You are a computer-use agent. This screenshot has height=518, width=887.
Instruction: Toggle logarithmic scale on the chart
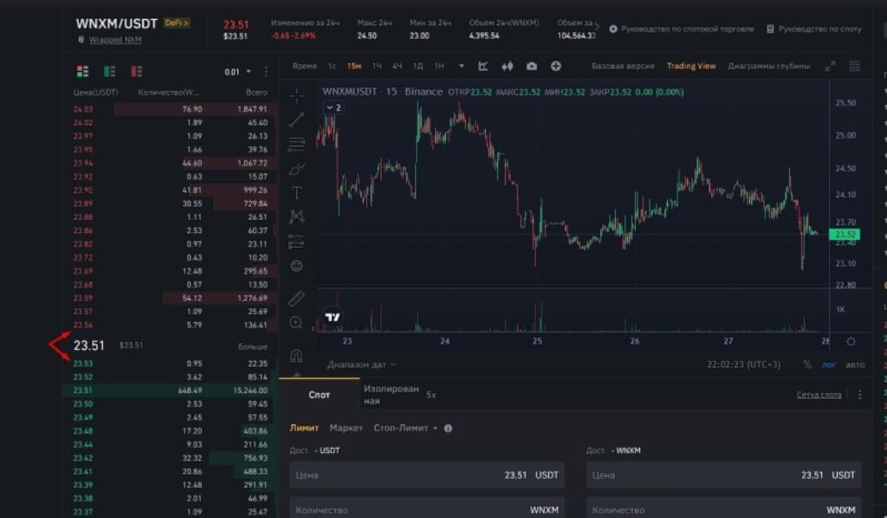829,365
